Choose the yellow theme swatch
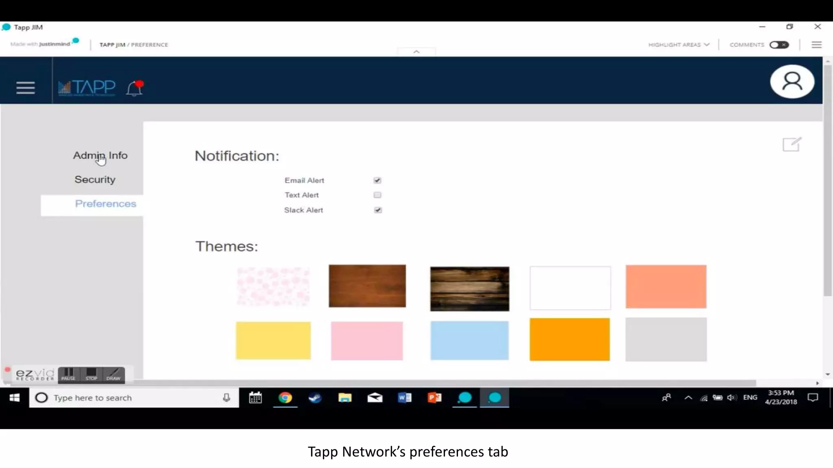The height and width of the screenshot is (468, 833). pos(273,340)
